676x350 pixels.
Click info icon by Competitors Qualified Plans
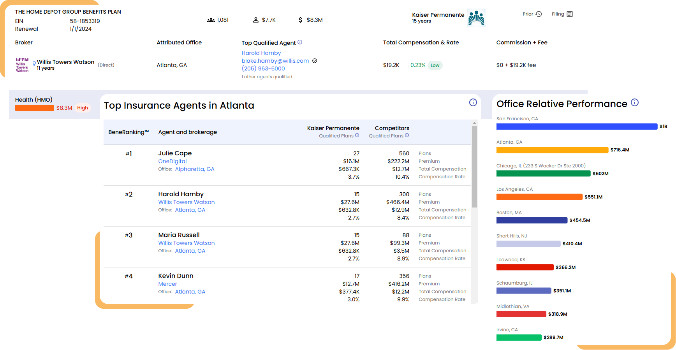(407, 135)
